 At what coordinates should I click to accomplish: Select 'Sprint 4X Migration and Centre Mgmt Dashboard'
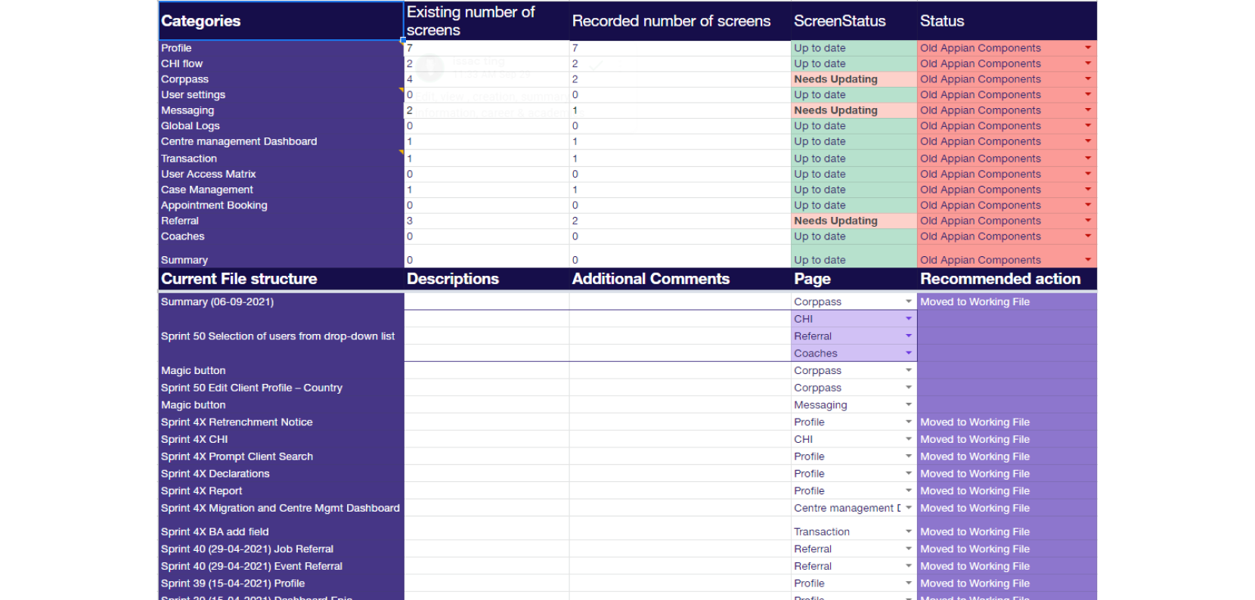[280, 508]
